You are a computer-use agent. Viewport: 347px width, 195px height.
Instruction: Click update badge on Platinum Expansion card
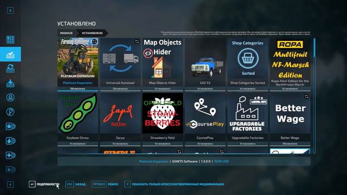(94, 42)
